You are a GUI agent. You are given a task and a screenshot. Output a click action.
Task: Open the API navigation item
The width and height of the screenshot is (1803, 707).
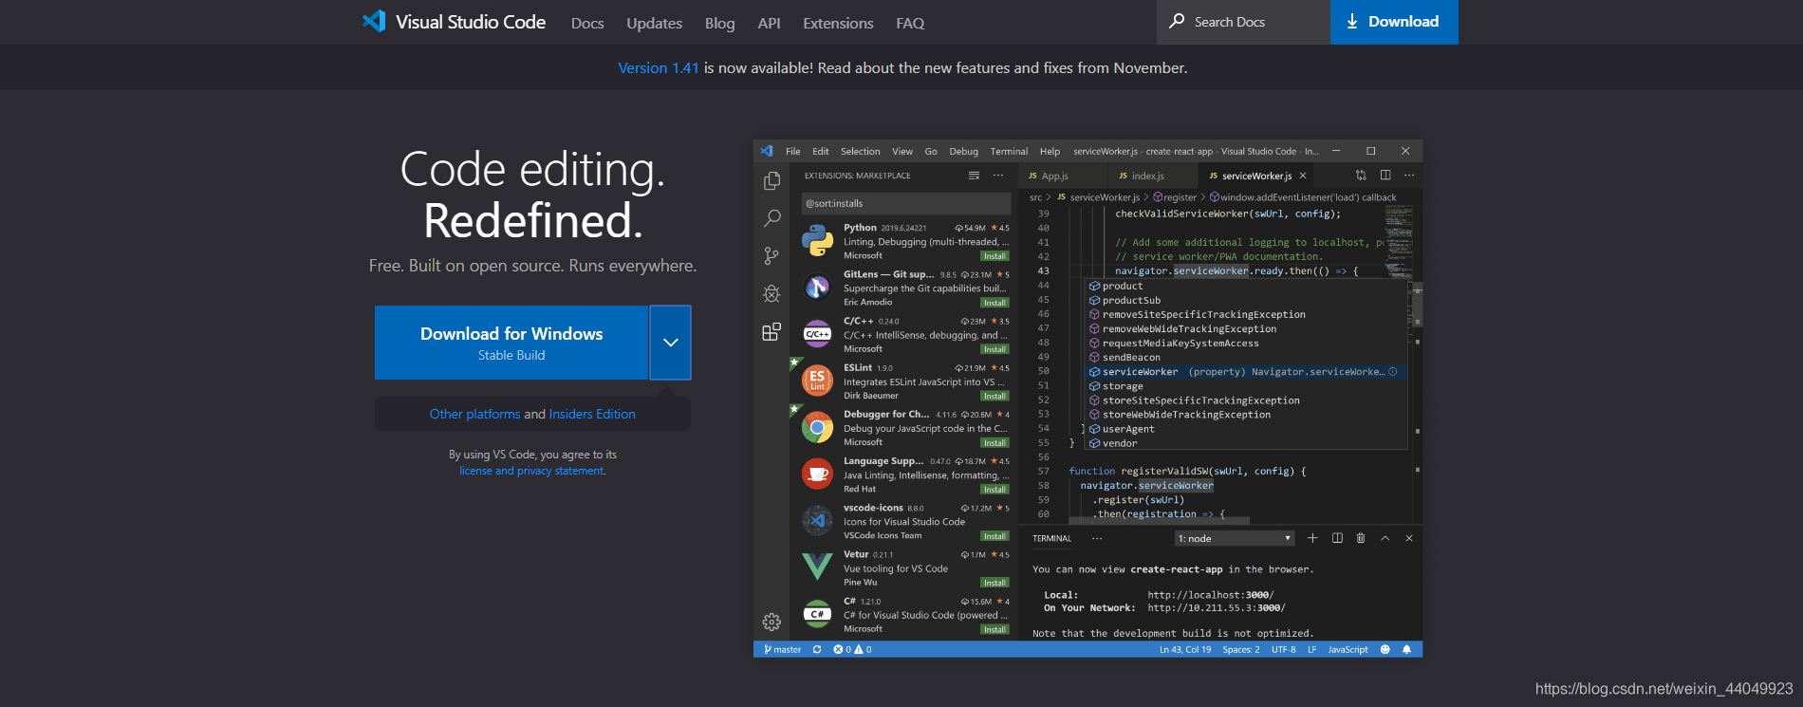(x=769, y=23)
